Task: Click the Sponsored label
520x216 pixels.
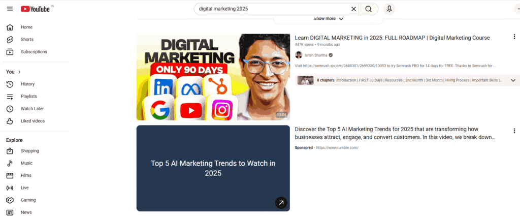Action: click(304, 148)
